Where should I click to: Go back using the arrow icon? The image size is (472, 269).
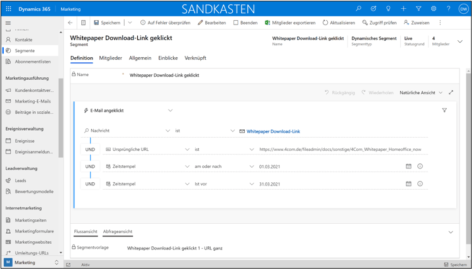point(70,23)
